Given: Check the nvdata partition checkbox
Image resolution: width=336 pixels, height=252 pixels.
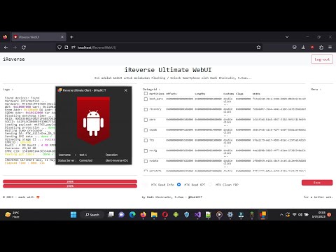Looking at the screenshot, I should [146, 161].
